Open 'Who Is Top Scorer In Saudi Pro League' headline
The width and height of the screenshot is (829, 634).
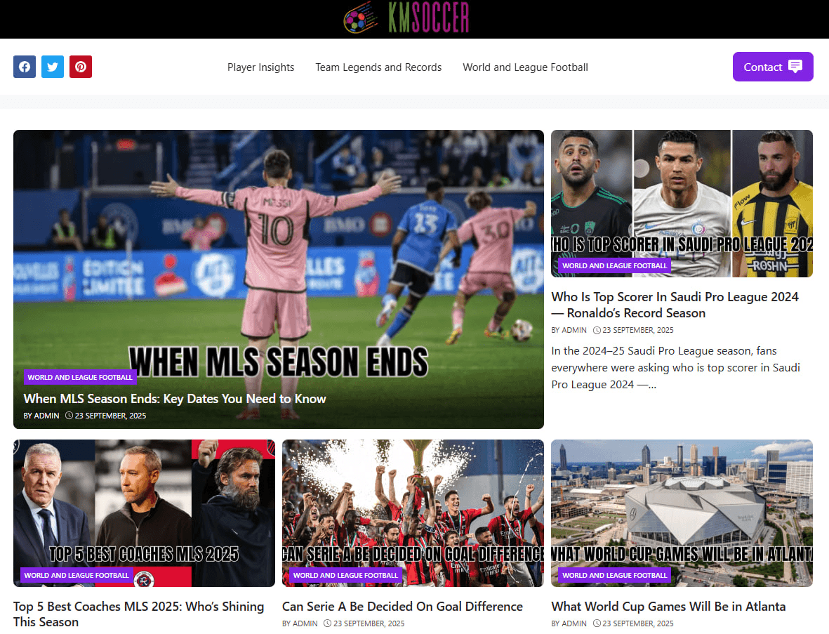pos(675,305)
